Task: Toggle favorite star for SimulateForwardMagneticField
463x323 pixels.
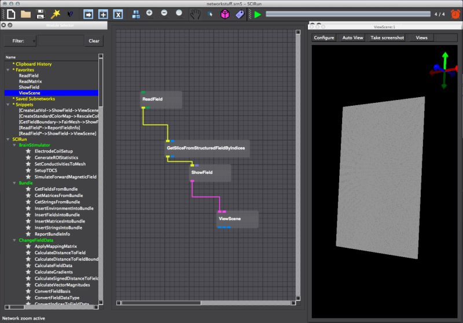Action: coord(28,177)
